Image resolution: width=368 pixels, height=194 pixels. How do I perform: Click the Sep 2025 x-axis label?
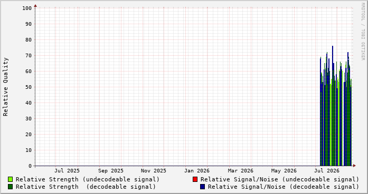click(x=110, y=171)
